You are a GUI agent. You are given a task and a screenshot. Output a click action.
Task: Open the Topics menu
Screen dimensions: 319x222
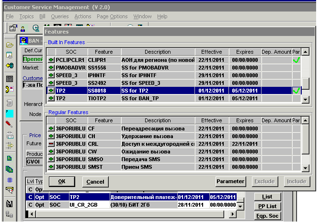[x=26, y=16]
